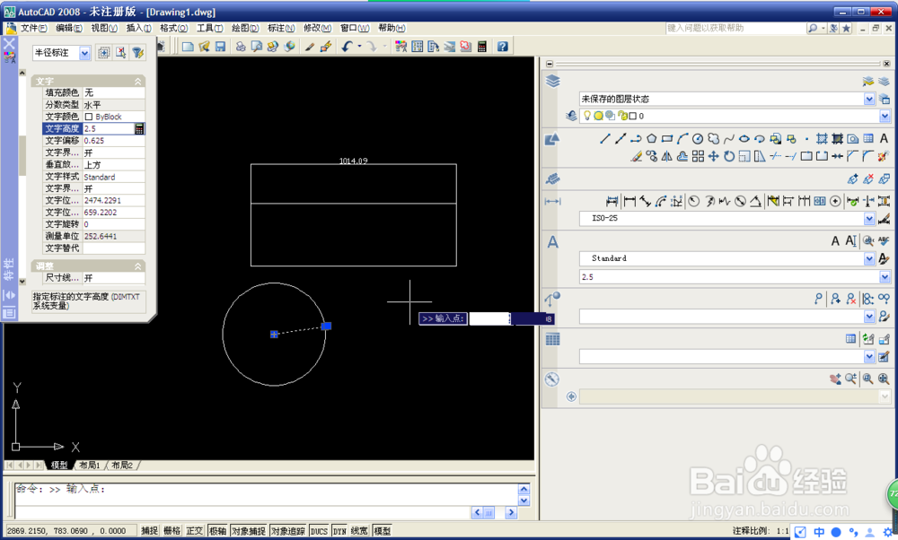Image resolution: width=898 pixels, height=540 pixels.
Task: Select the Erase tool
Action: click(636, 156)
